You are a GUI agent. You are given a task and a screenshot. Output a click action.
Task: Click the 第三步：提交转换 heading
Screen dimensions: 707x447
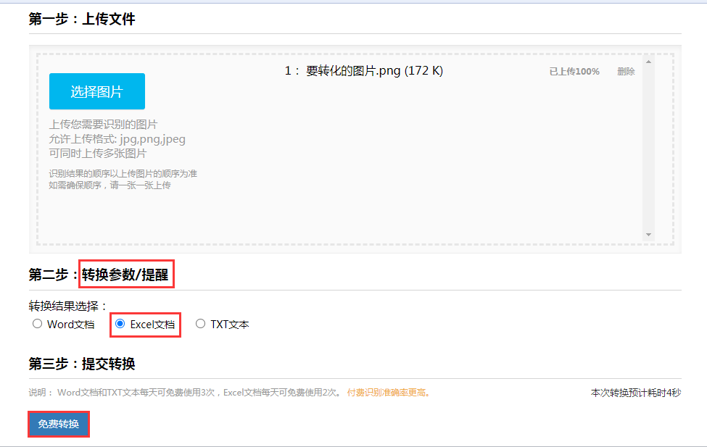click(x=82, y=364)
